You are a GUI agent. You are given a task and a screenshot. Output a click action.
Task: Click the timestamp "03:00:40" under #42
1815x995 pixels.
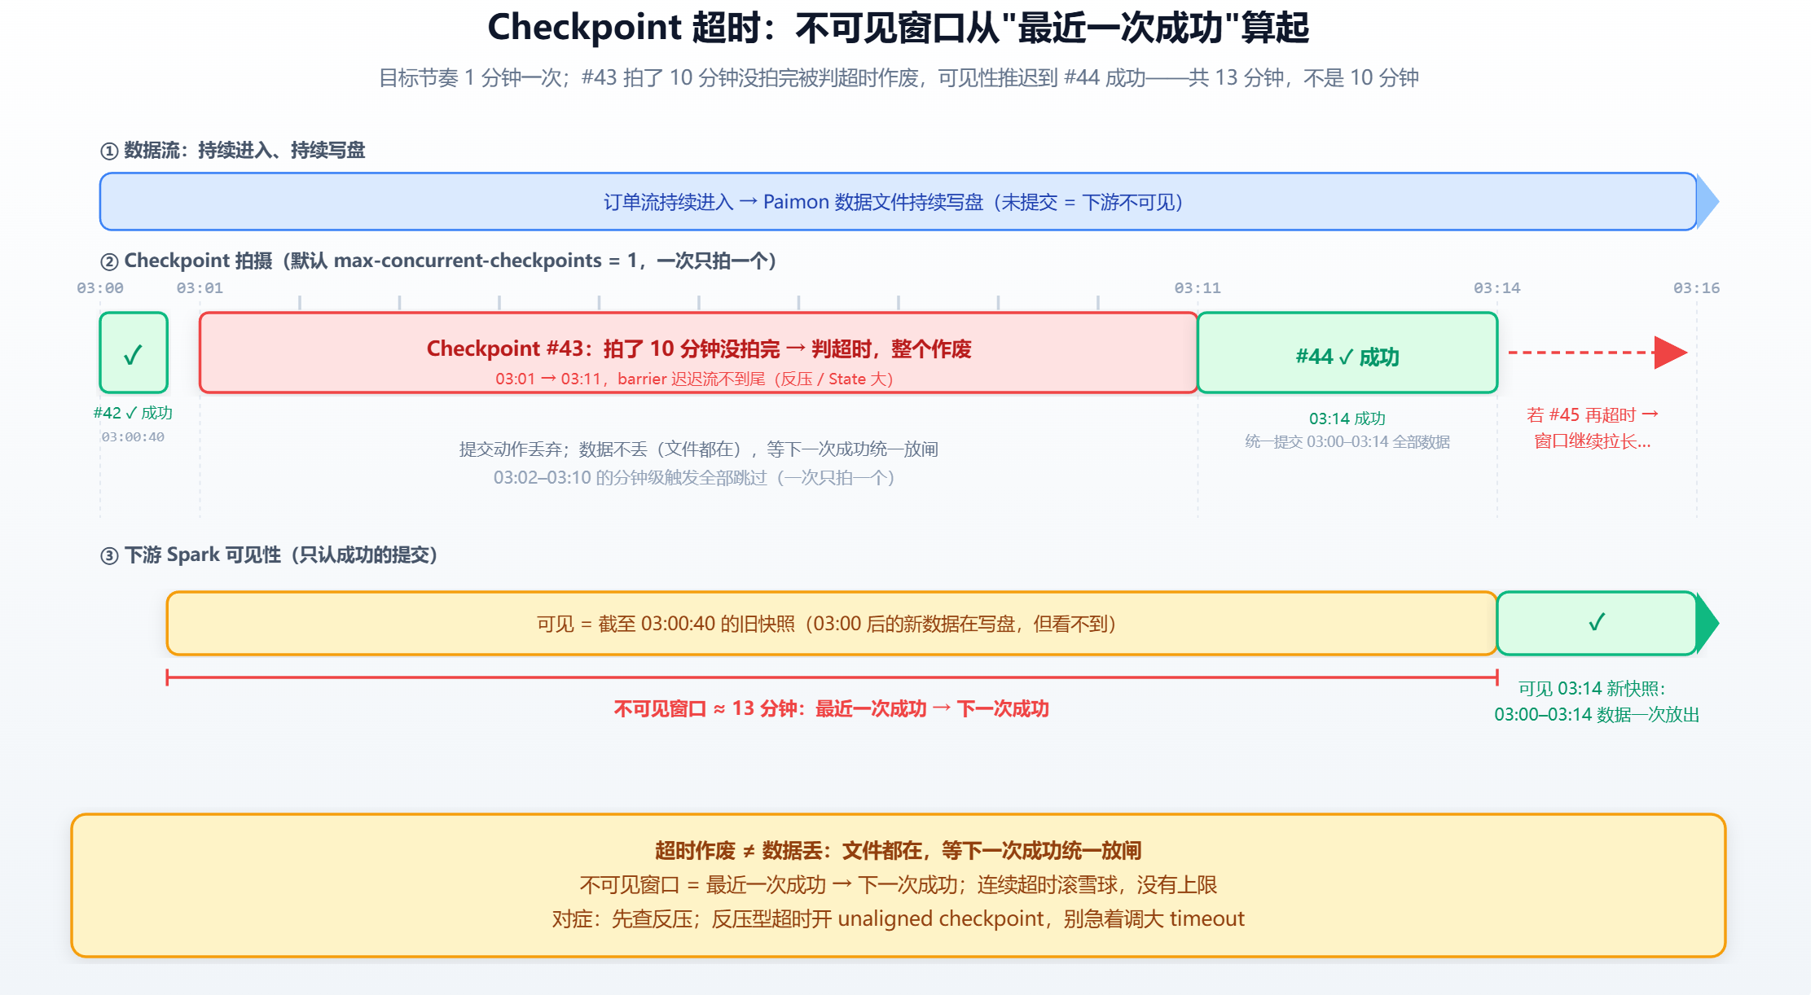(133, 437)
